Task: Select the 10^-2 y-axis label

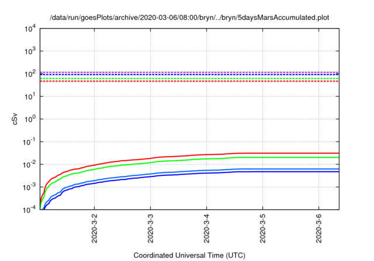Action: click(29, 164)
